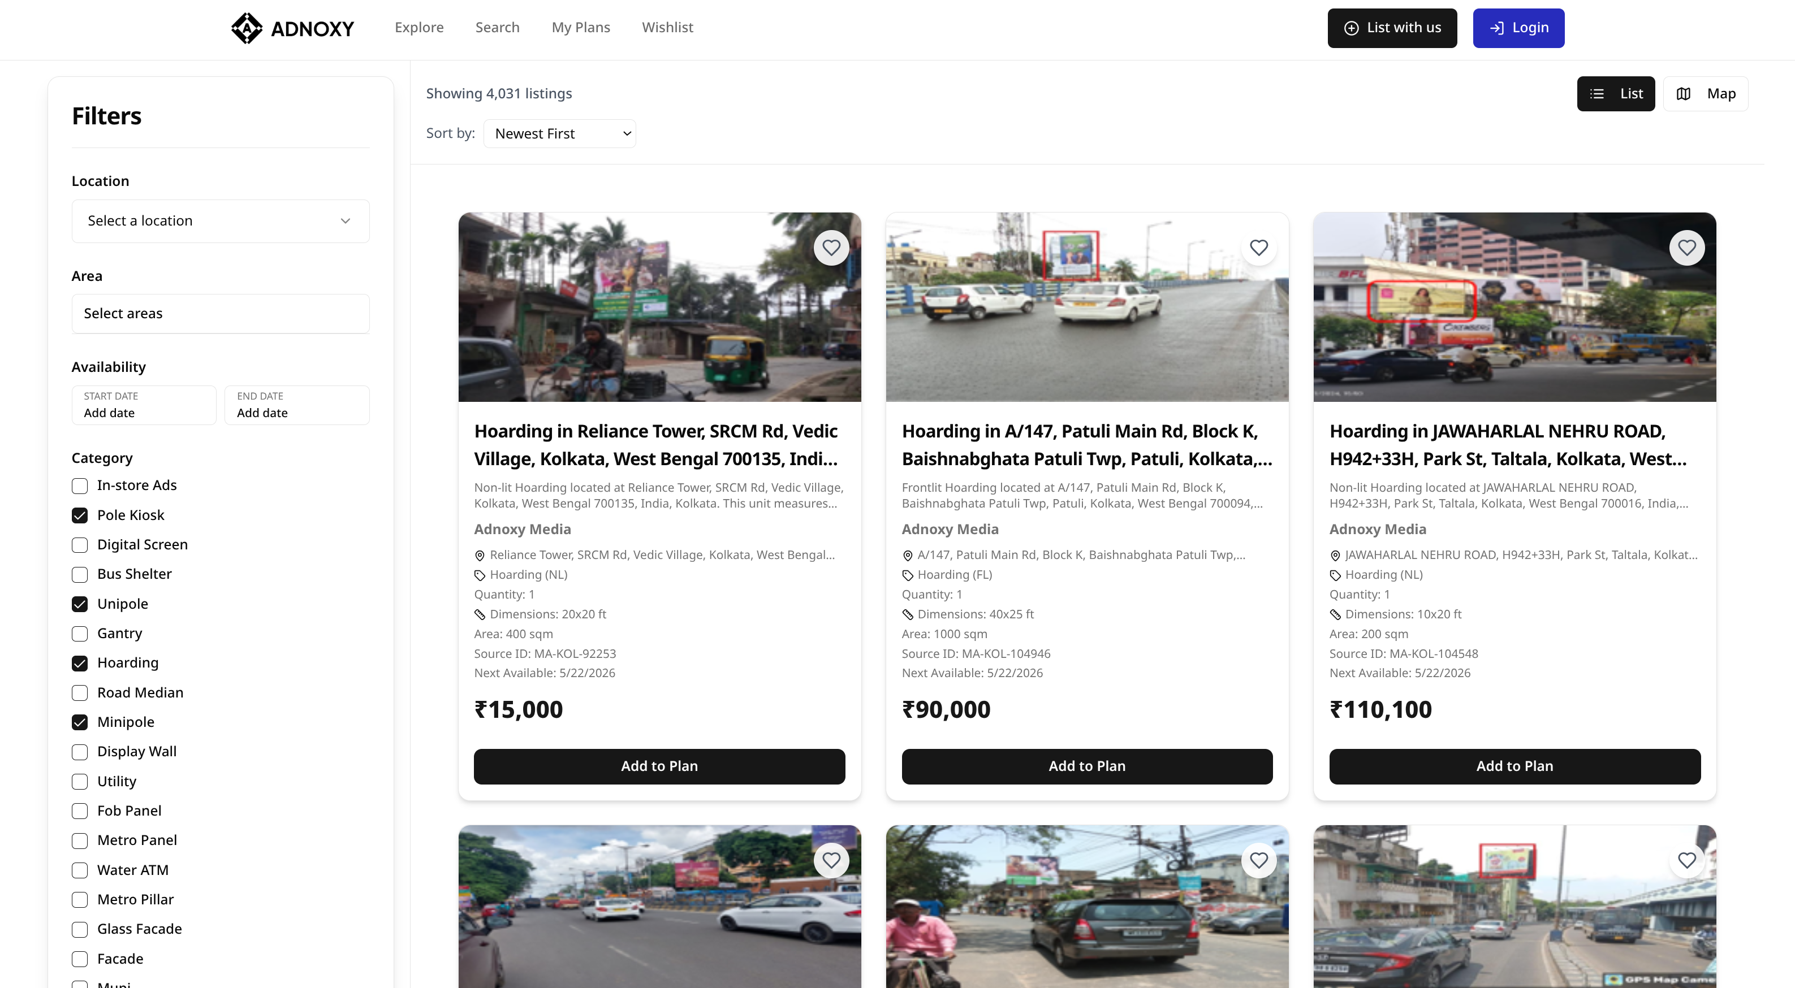Wishlist the Jawaharlal Nehru Road hoarding heart
This screenshot has height=988, width=1795.
1686,248
